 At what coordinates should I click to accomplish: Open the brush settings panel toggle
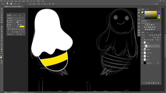11,4
